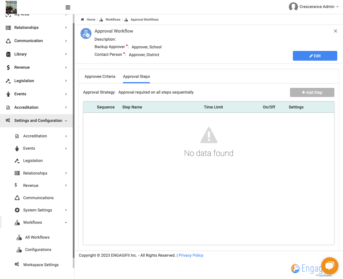Click the Events podium icon in main menu
The image size is (343, 279).
[8, 94]
